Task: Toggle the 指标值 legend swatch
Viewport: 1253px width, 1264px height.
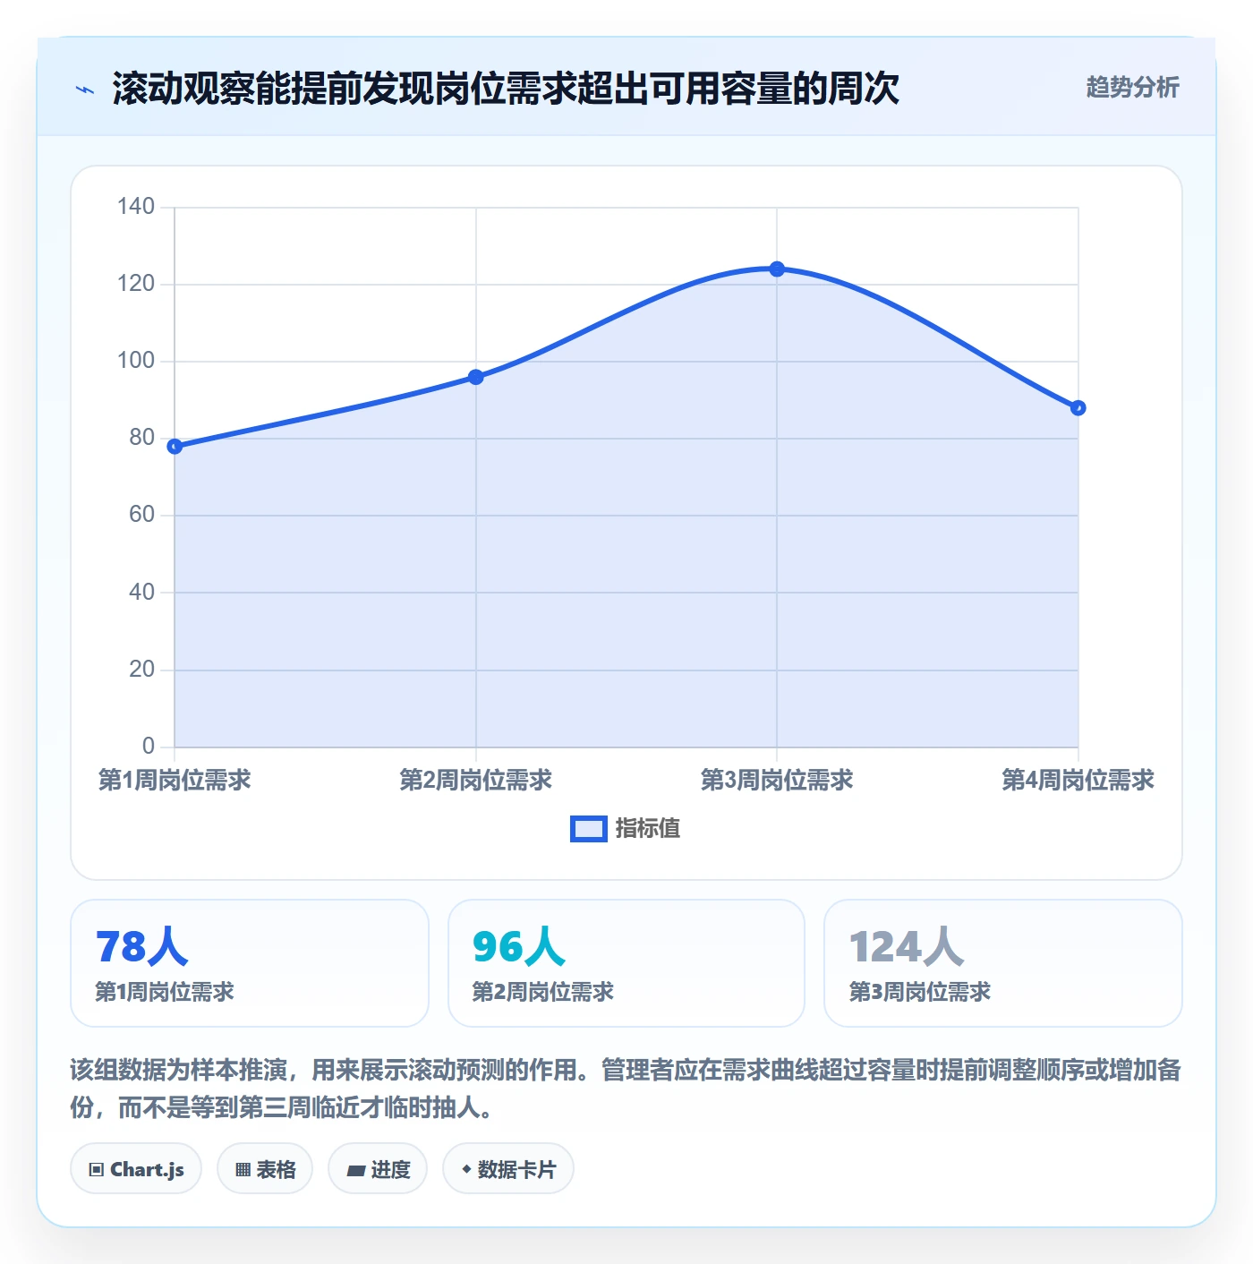Action: pyautogui.click(x=589, y=829)
